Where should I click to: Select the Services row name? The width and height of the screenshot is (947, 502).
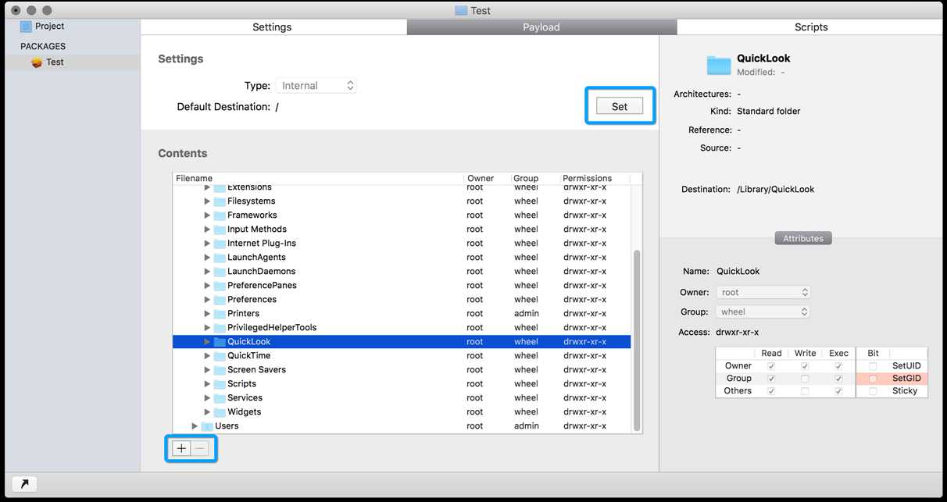[245, 398]
